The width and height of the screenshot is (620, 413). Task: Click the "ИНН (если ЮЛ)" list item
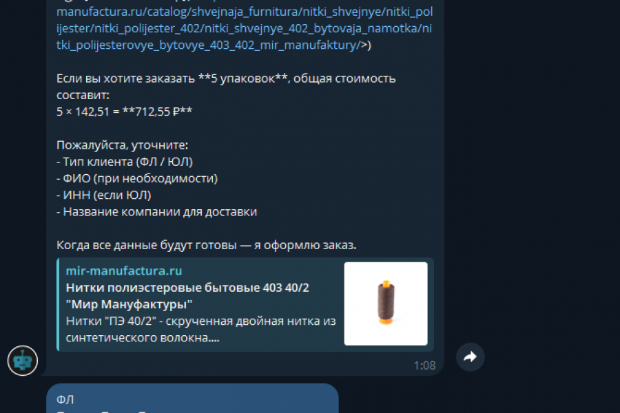tap(104, 195)
